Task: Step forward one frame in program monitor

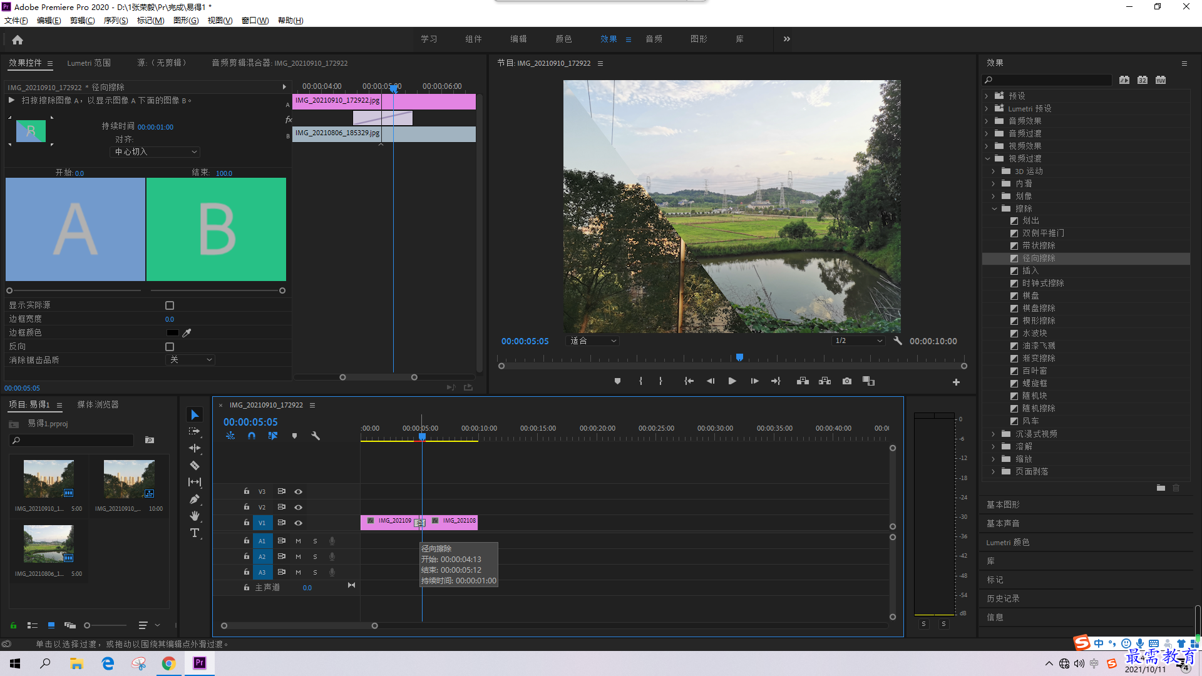Action: 754,381
